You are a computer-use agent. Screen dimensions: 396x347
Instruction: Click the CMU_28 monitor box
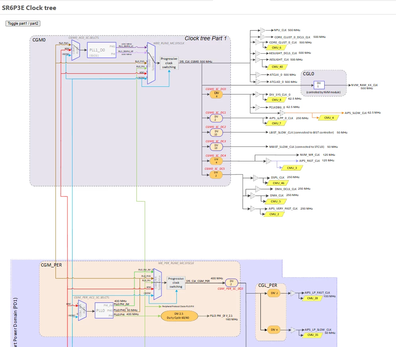(313, 298)
